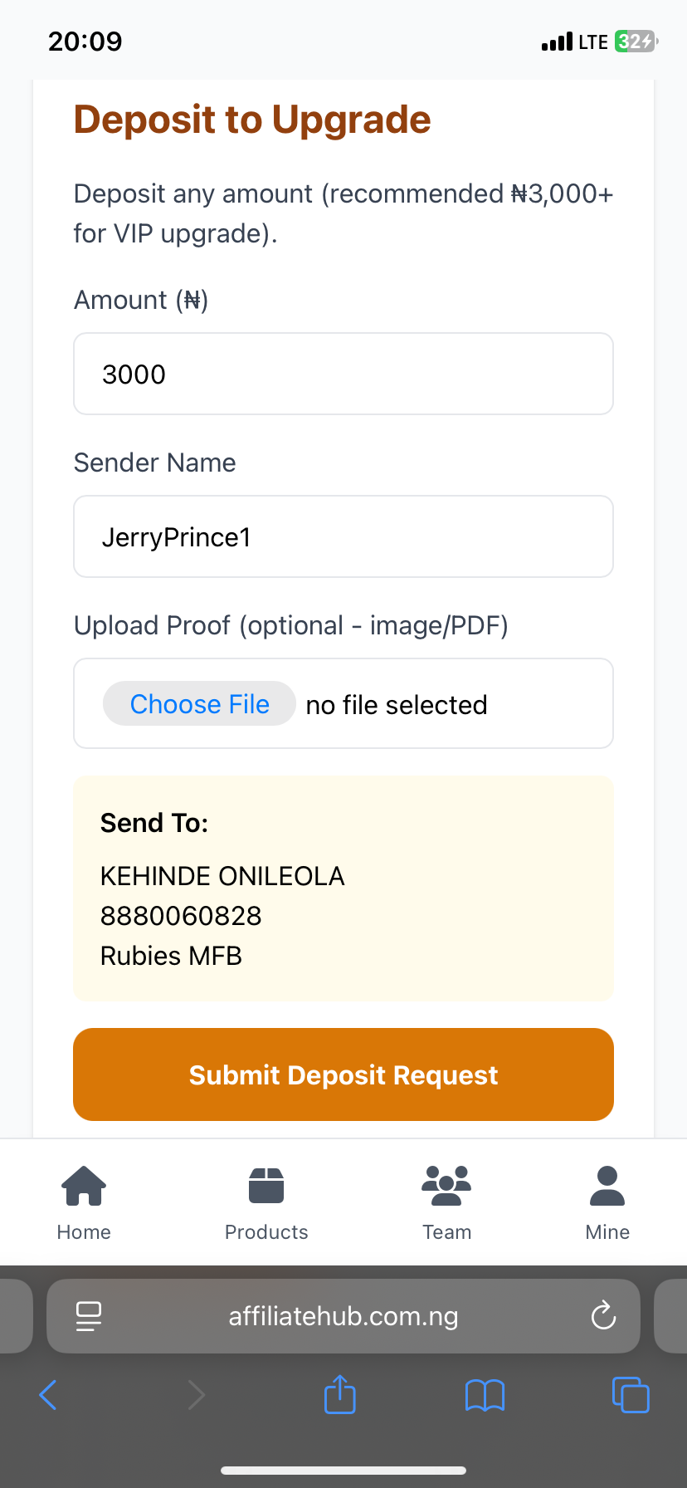Tap the Team people icon

(446, 1185)
